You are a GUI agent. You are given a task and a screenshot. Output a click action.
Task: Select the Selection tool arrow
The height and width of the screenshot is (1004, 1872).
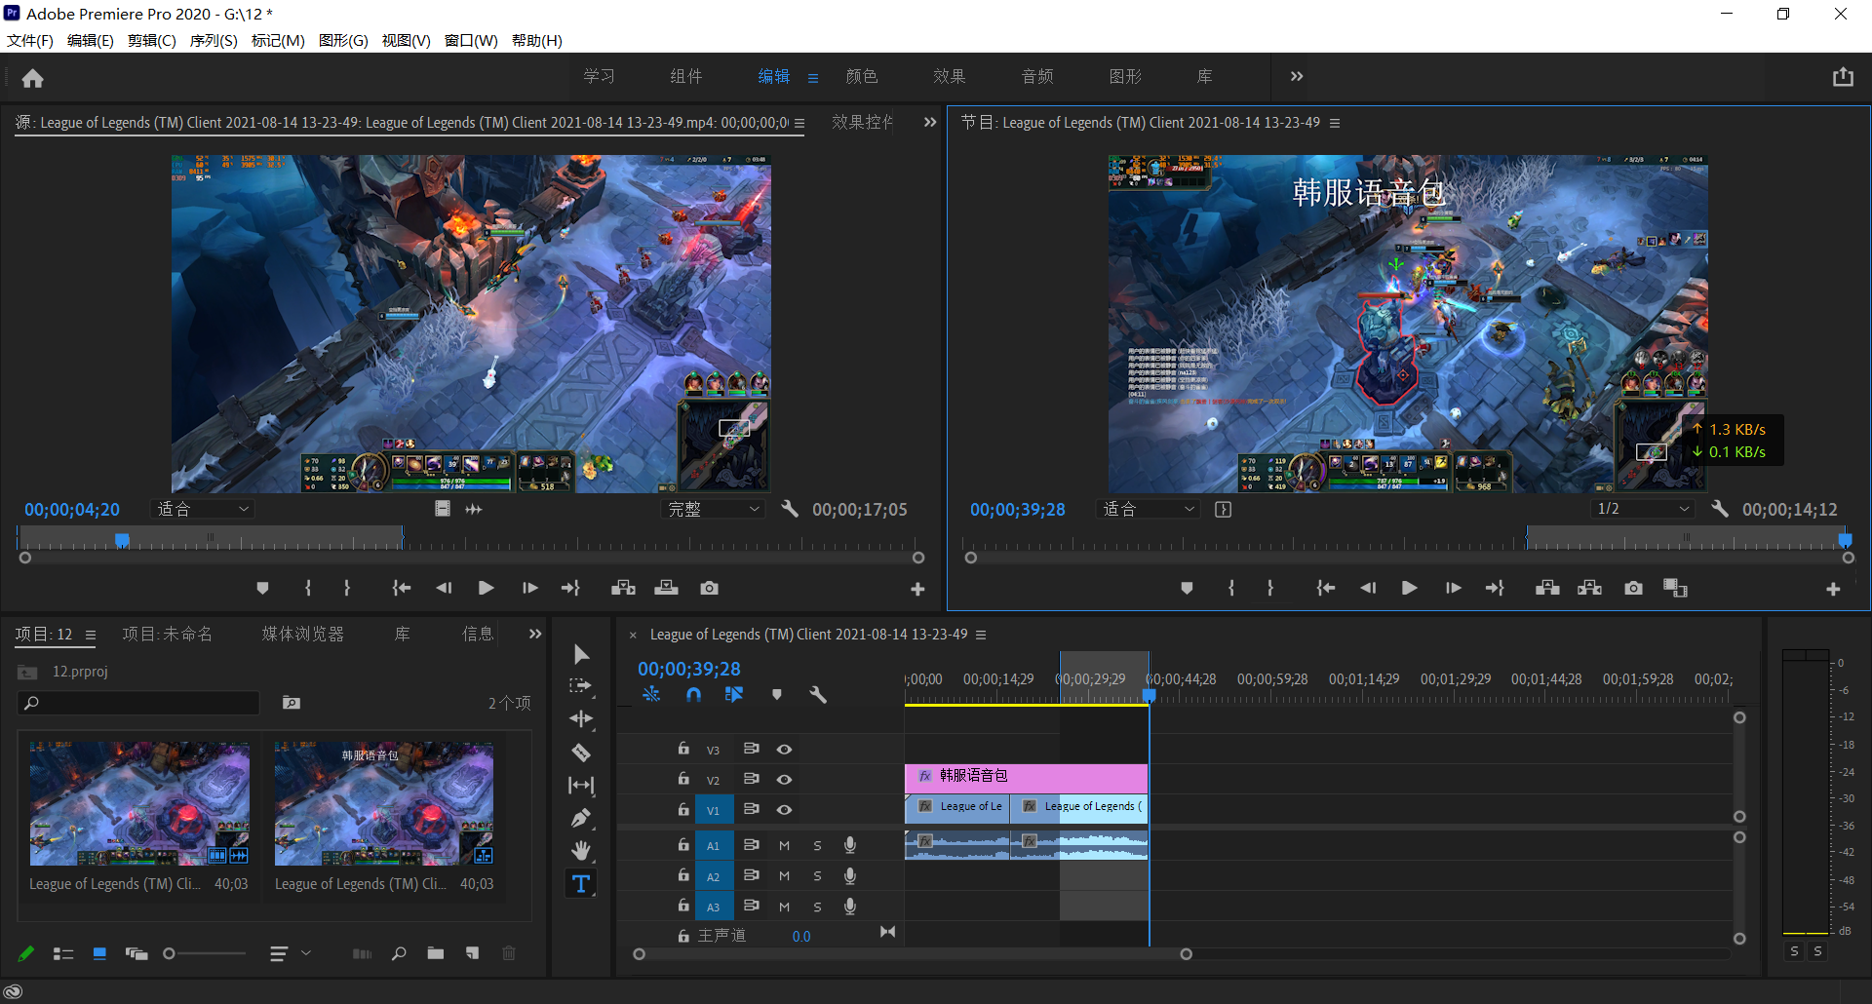coord(581,654)
